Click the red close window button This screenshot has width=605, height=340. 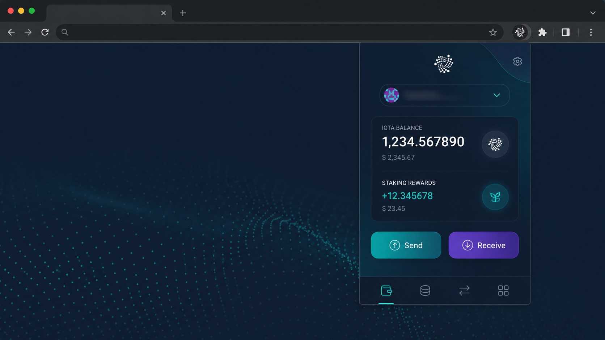point(11,11)
